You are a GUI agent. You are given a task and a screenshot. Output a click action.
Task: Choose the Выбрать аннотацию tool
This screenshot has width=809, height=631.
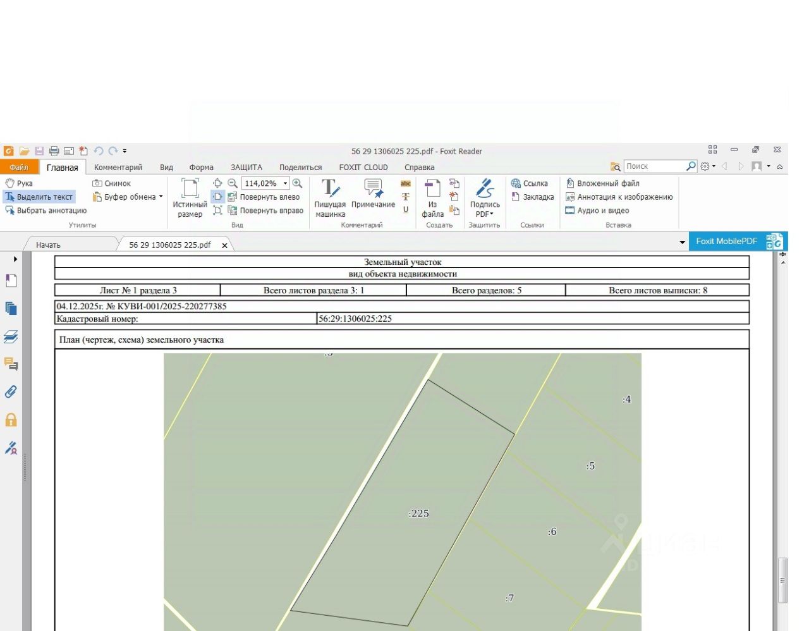coord(46,211)
